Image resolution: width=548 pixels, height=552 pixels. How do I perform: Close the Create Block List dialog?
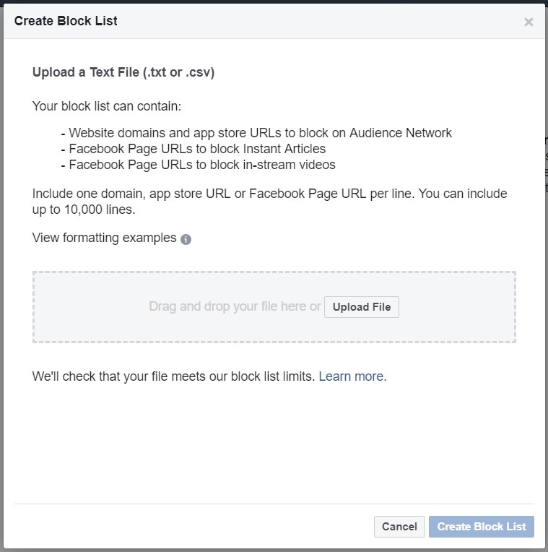[x=529, y=22]
